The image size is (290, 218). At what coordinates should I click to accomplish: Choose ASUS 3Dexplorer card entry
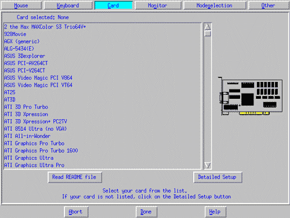pyautogui.click(x=103, y=56)
